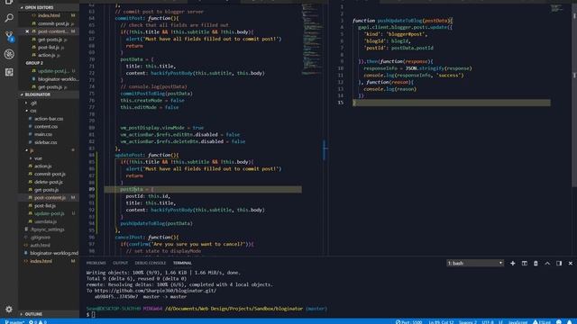Move panel to the side icon
Screen dimensions: 577x324
coord(559,263)
